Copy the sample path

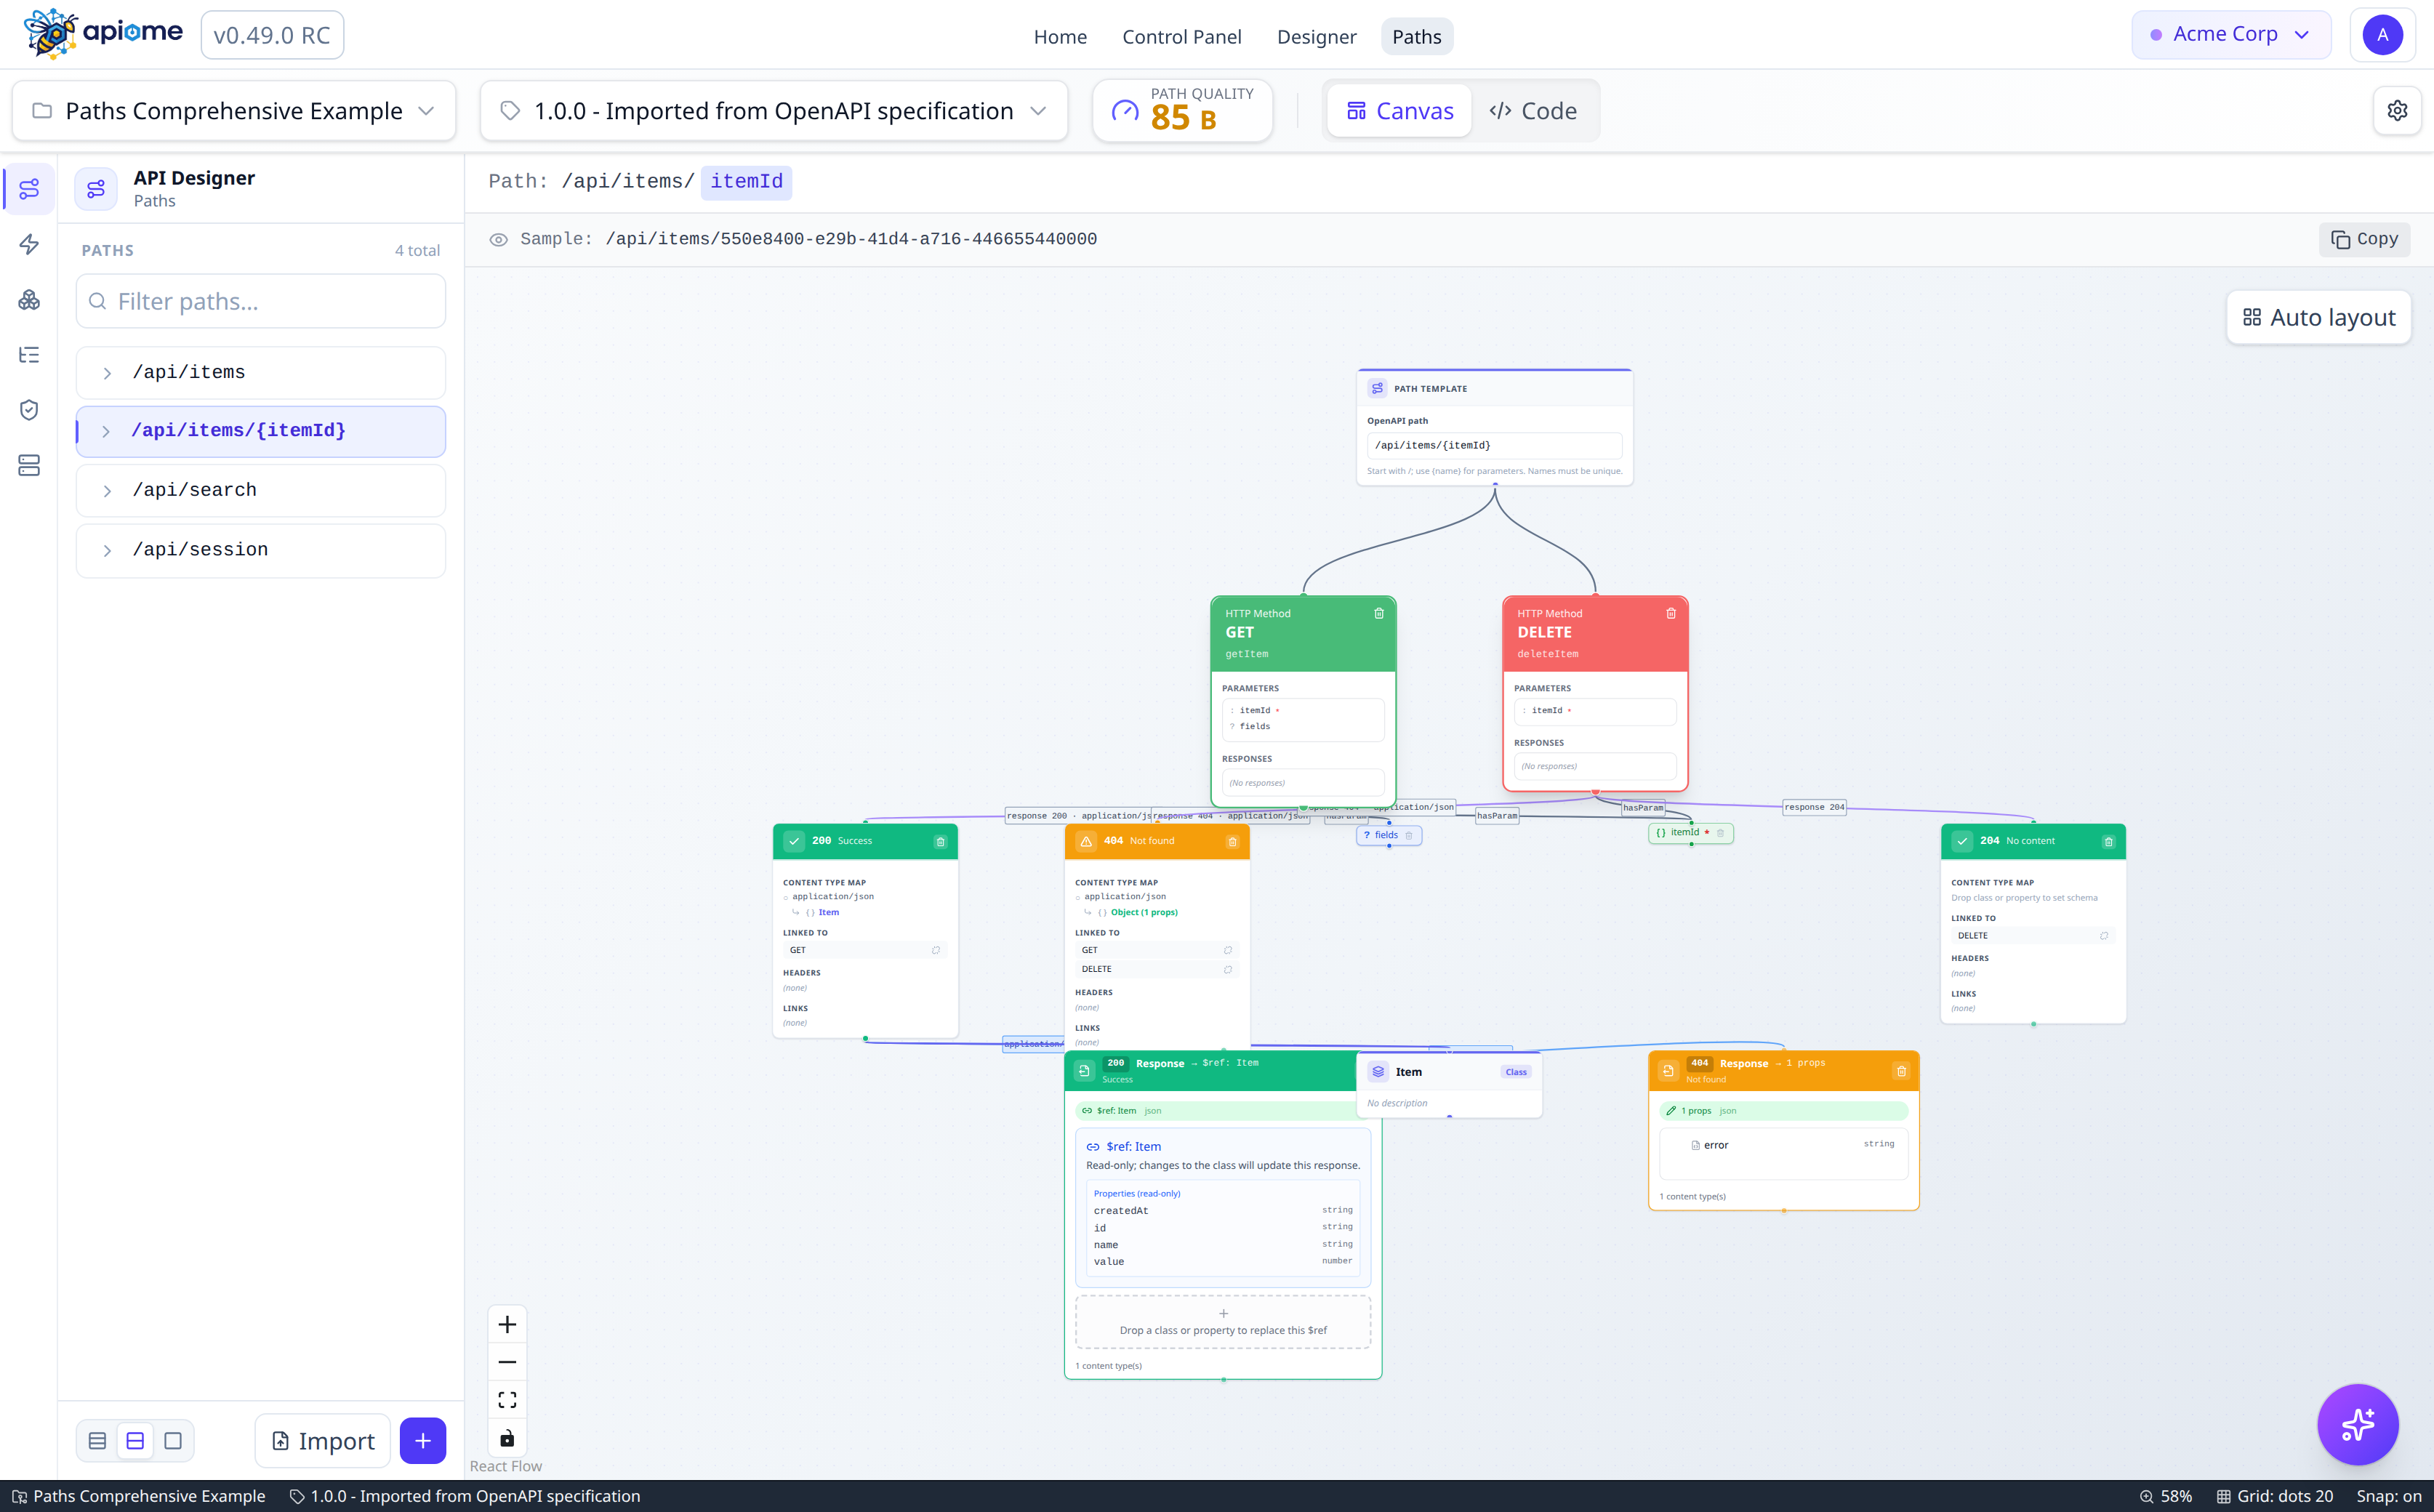tap(2364, 239)
